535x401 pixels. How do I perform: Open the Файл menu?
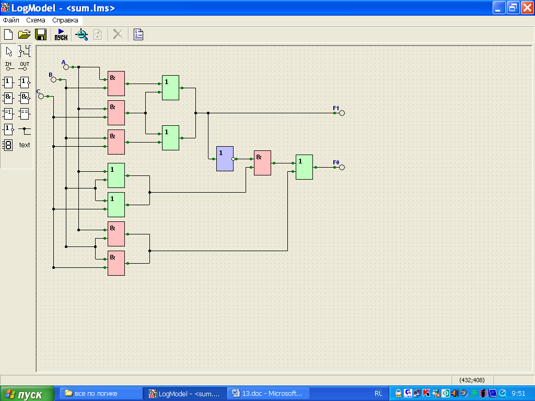11,20
